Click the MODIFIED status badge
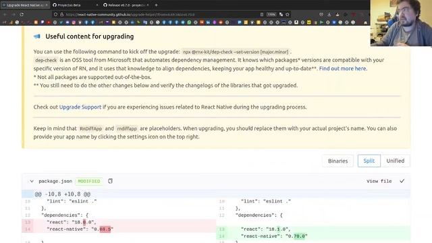This screenshot has width=432, height=243. click(x=89, y=182)
